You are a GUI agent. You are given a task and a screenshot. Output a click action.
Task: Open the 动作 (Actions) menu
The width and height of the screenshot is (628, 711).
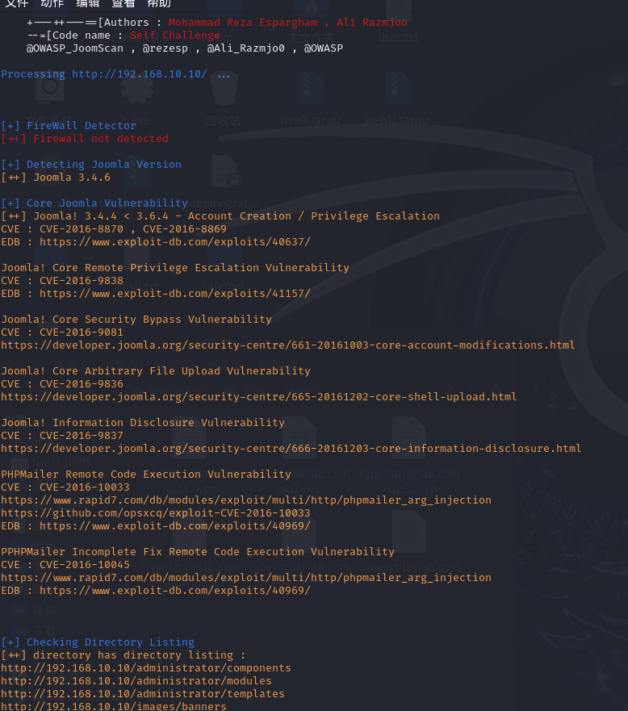point(52,3)
